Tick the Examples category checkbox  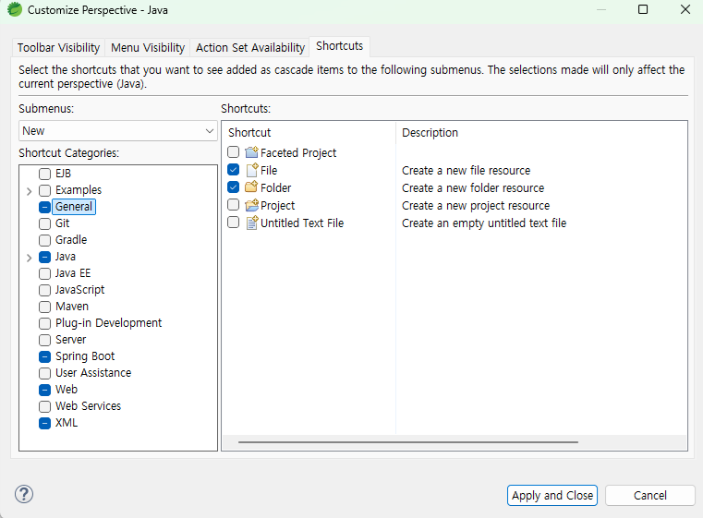point(45,190)
